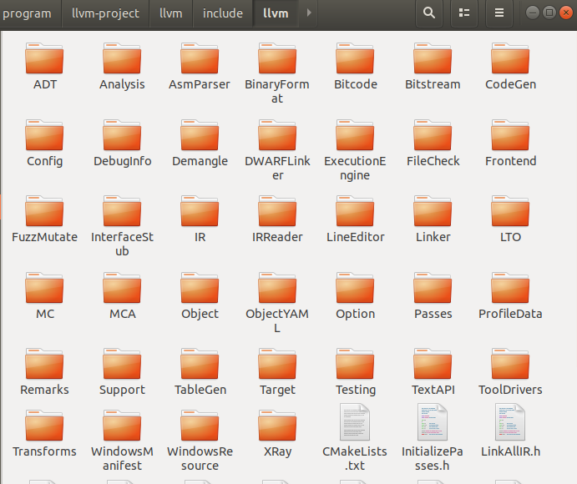577x484 pixels.
Task: Select the Testing folder
Action: [355, 372]
